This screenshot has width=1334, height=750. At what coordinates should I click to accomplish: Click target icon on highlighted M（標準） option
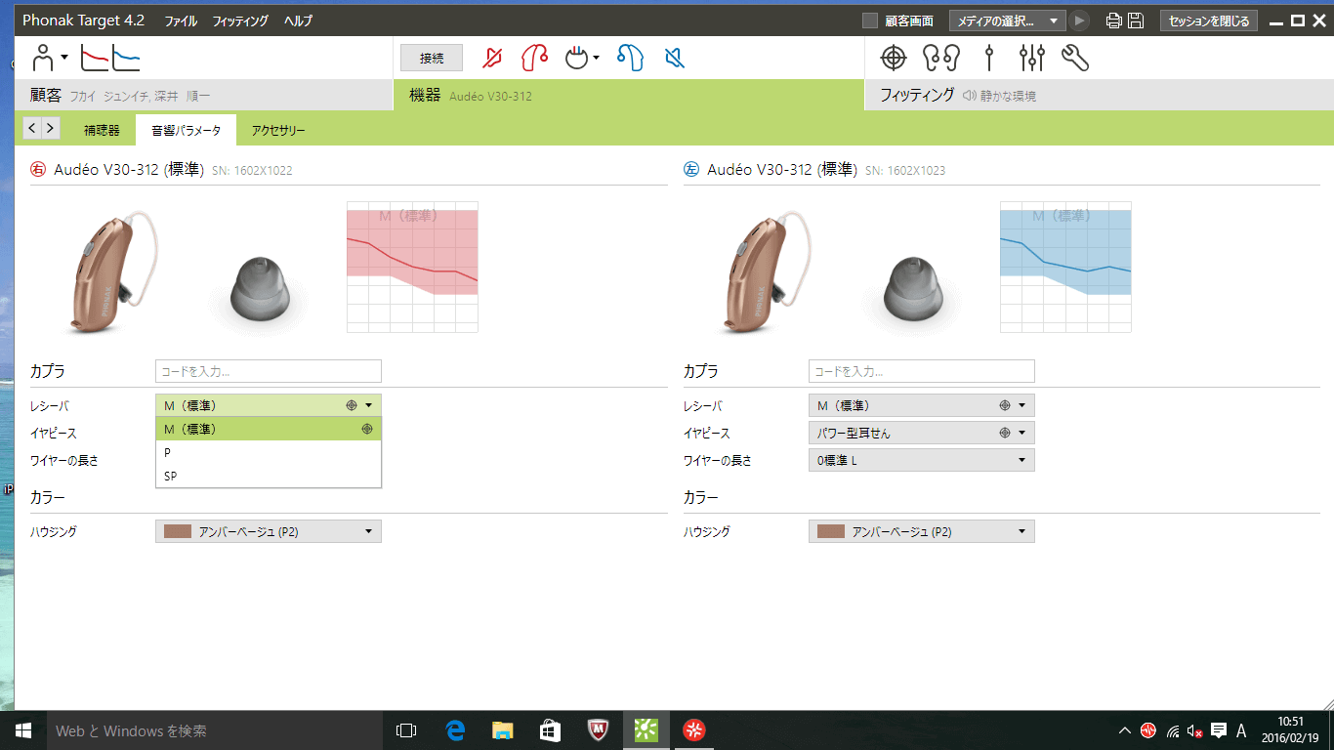click(x=367, y=429)
